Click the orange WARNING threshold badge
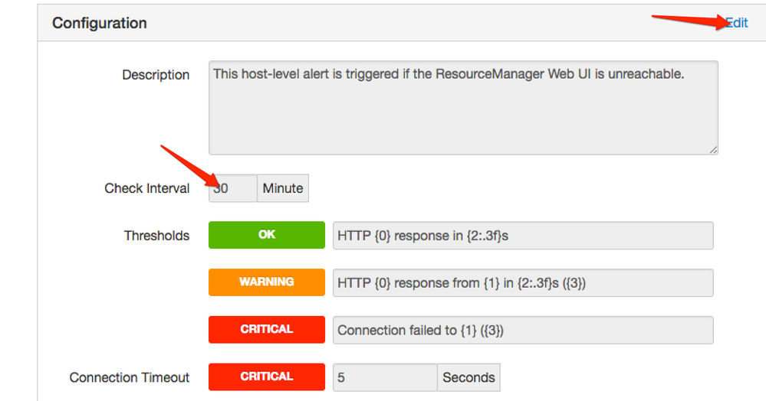The image size is (766, 401). pyautogui.click(x=267, y=282)
